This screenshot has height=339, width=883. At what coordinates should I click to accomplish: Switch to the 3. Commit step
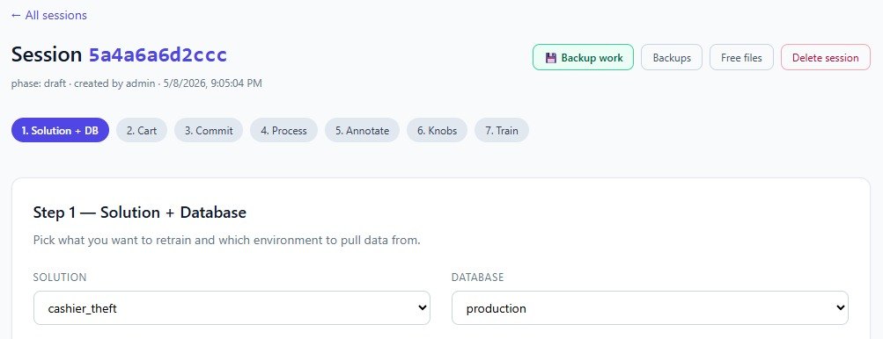point(209,131)
